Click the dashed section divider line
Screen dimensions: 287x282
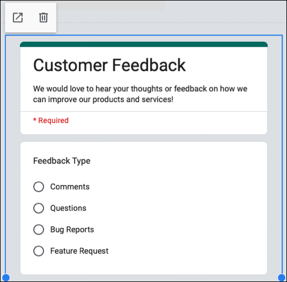pyautogui.click(x=171, y=23)
